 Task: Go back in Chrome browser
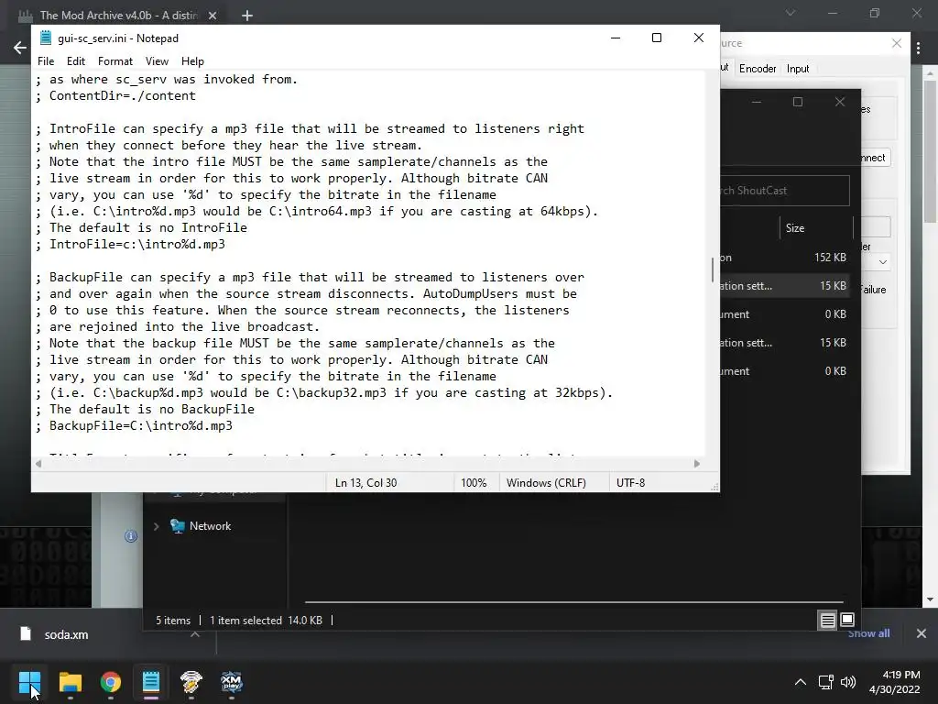[x=20, y=48]
